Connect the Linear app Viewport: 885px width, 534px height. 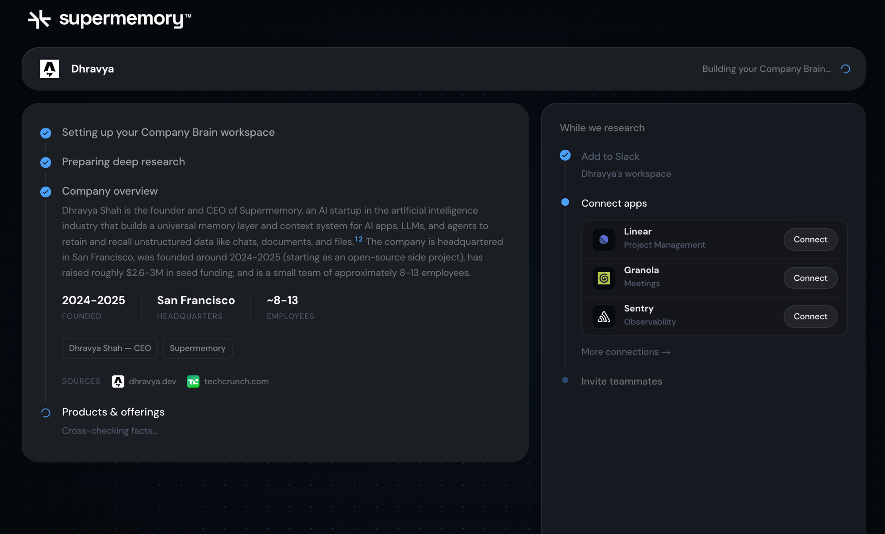810,239
